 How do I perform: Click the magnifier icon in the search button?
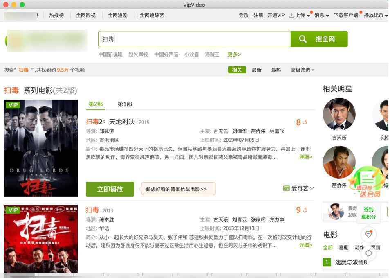[x=303, y=39]
